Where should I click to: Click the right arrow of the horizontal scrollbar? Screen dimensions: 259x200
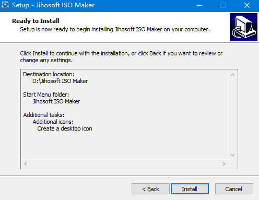point(224,163)
